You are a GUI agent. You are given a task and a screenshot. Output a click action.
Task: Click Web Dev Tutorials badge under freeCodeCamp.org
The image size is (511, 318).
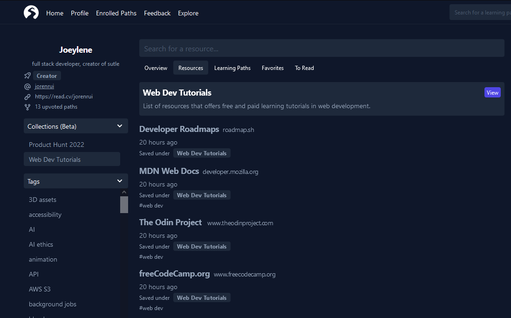(202, 297)
